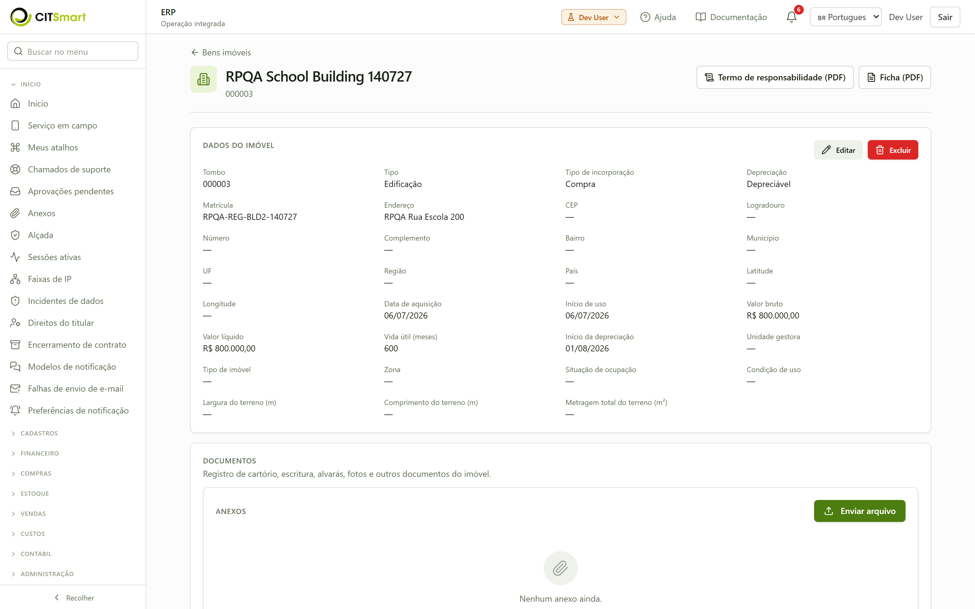The width and height of the screenshot is (975, 609).
Task: Click the Alçada shield-check icon
Action: pos(15,235)
